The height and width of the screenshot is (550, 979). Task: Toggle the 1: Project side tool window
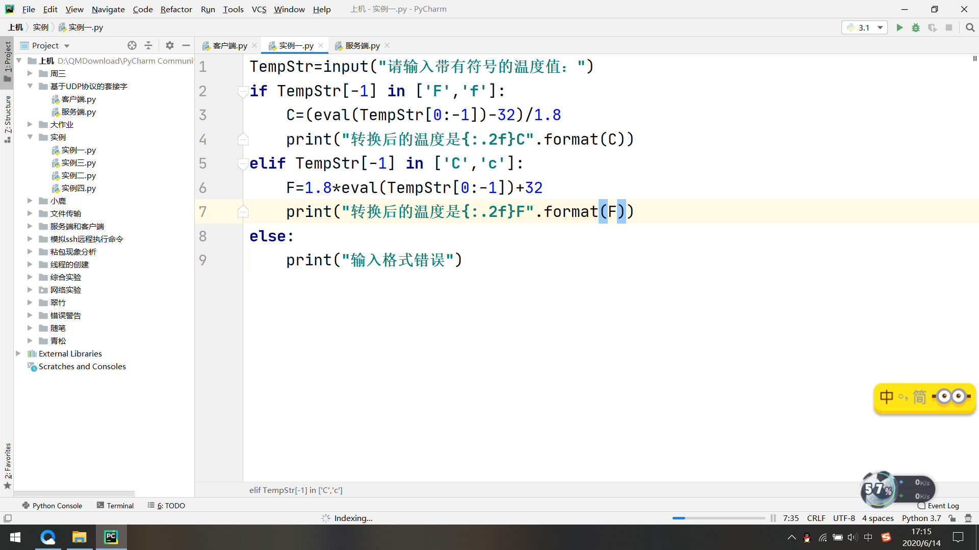pos(7,60)
